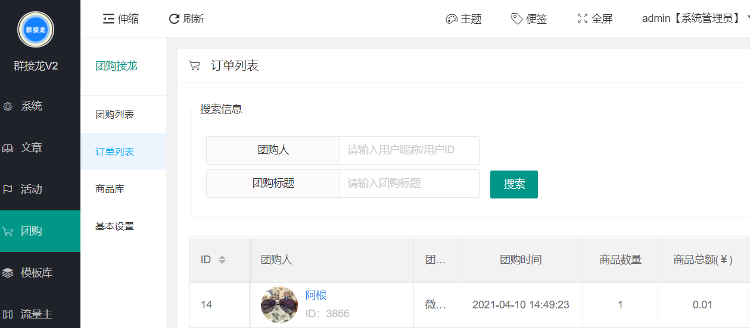Click the 团购时间 column header

(x=521, y=260)
